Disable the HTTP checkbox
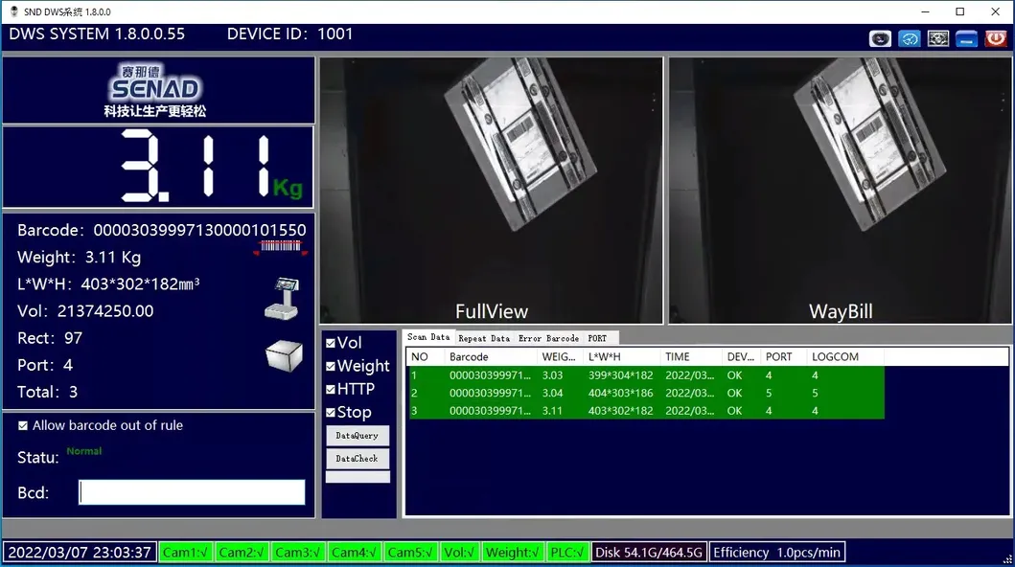 (331, 389)
